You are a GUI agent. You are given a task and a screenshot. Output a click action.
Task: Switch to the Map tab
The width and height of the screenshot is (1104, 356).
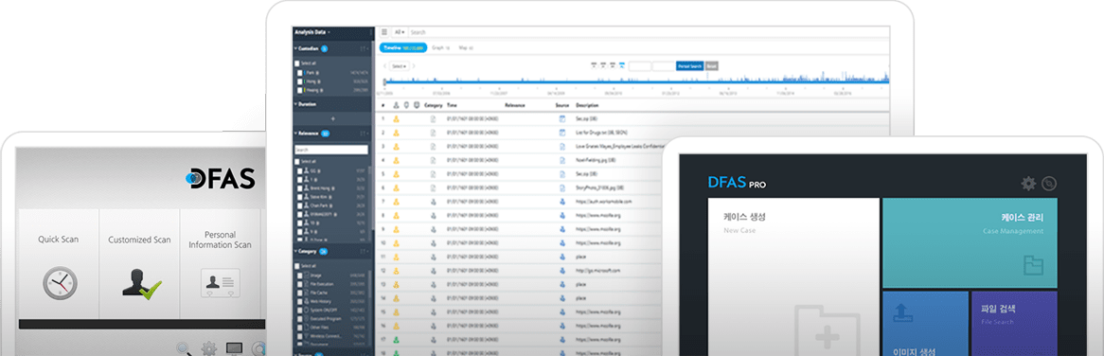tap(466, 48)
